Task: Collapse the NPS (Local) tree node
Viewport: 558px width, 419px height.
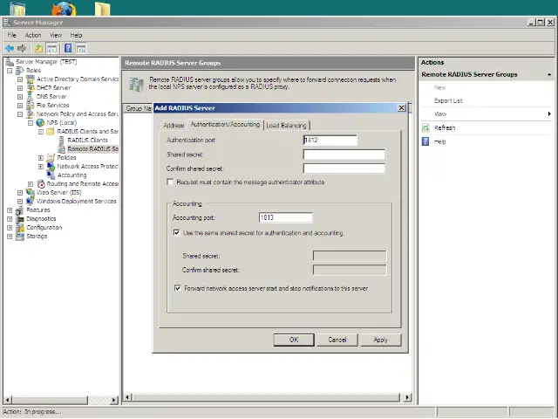Action: coord(31,122)
